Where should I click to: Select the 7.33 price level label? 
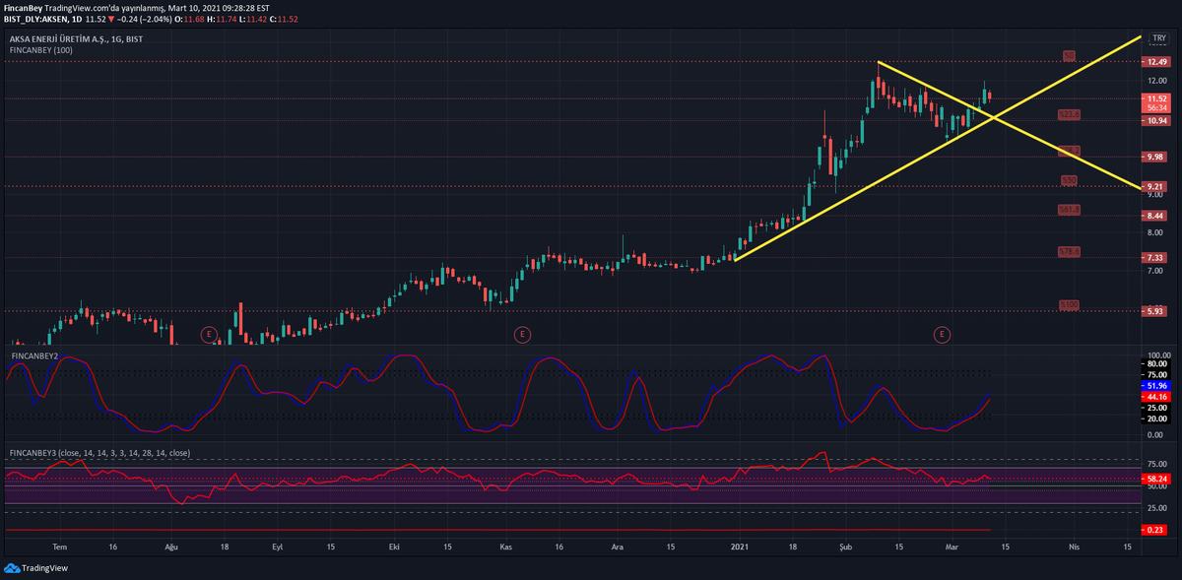click(x=1154, y=258)
